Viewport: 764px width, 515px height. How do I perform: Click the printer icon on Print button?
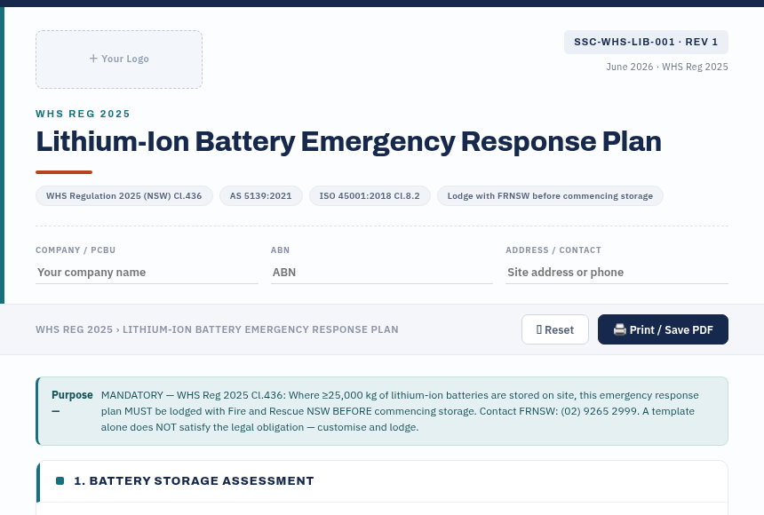point(620,329)
